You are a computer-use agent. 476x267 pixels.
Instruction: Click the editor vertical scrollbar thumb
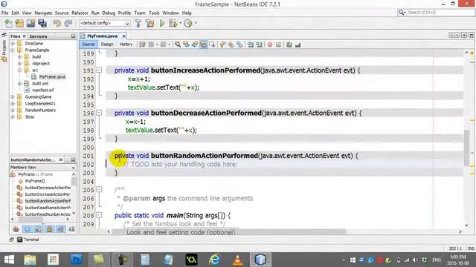coord(466,148)
